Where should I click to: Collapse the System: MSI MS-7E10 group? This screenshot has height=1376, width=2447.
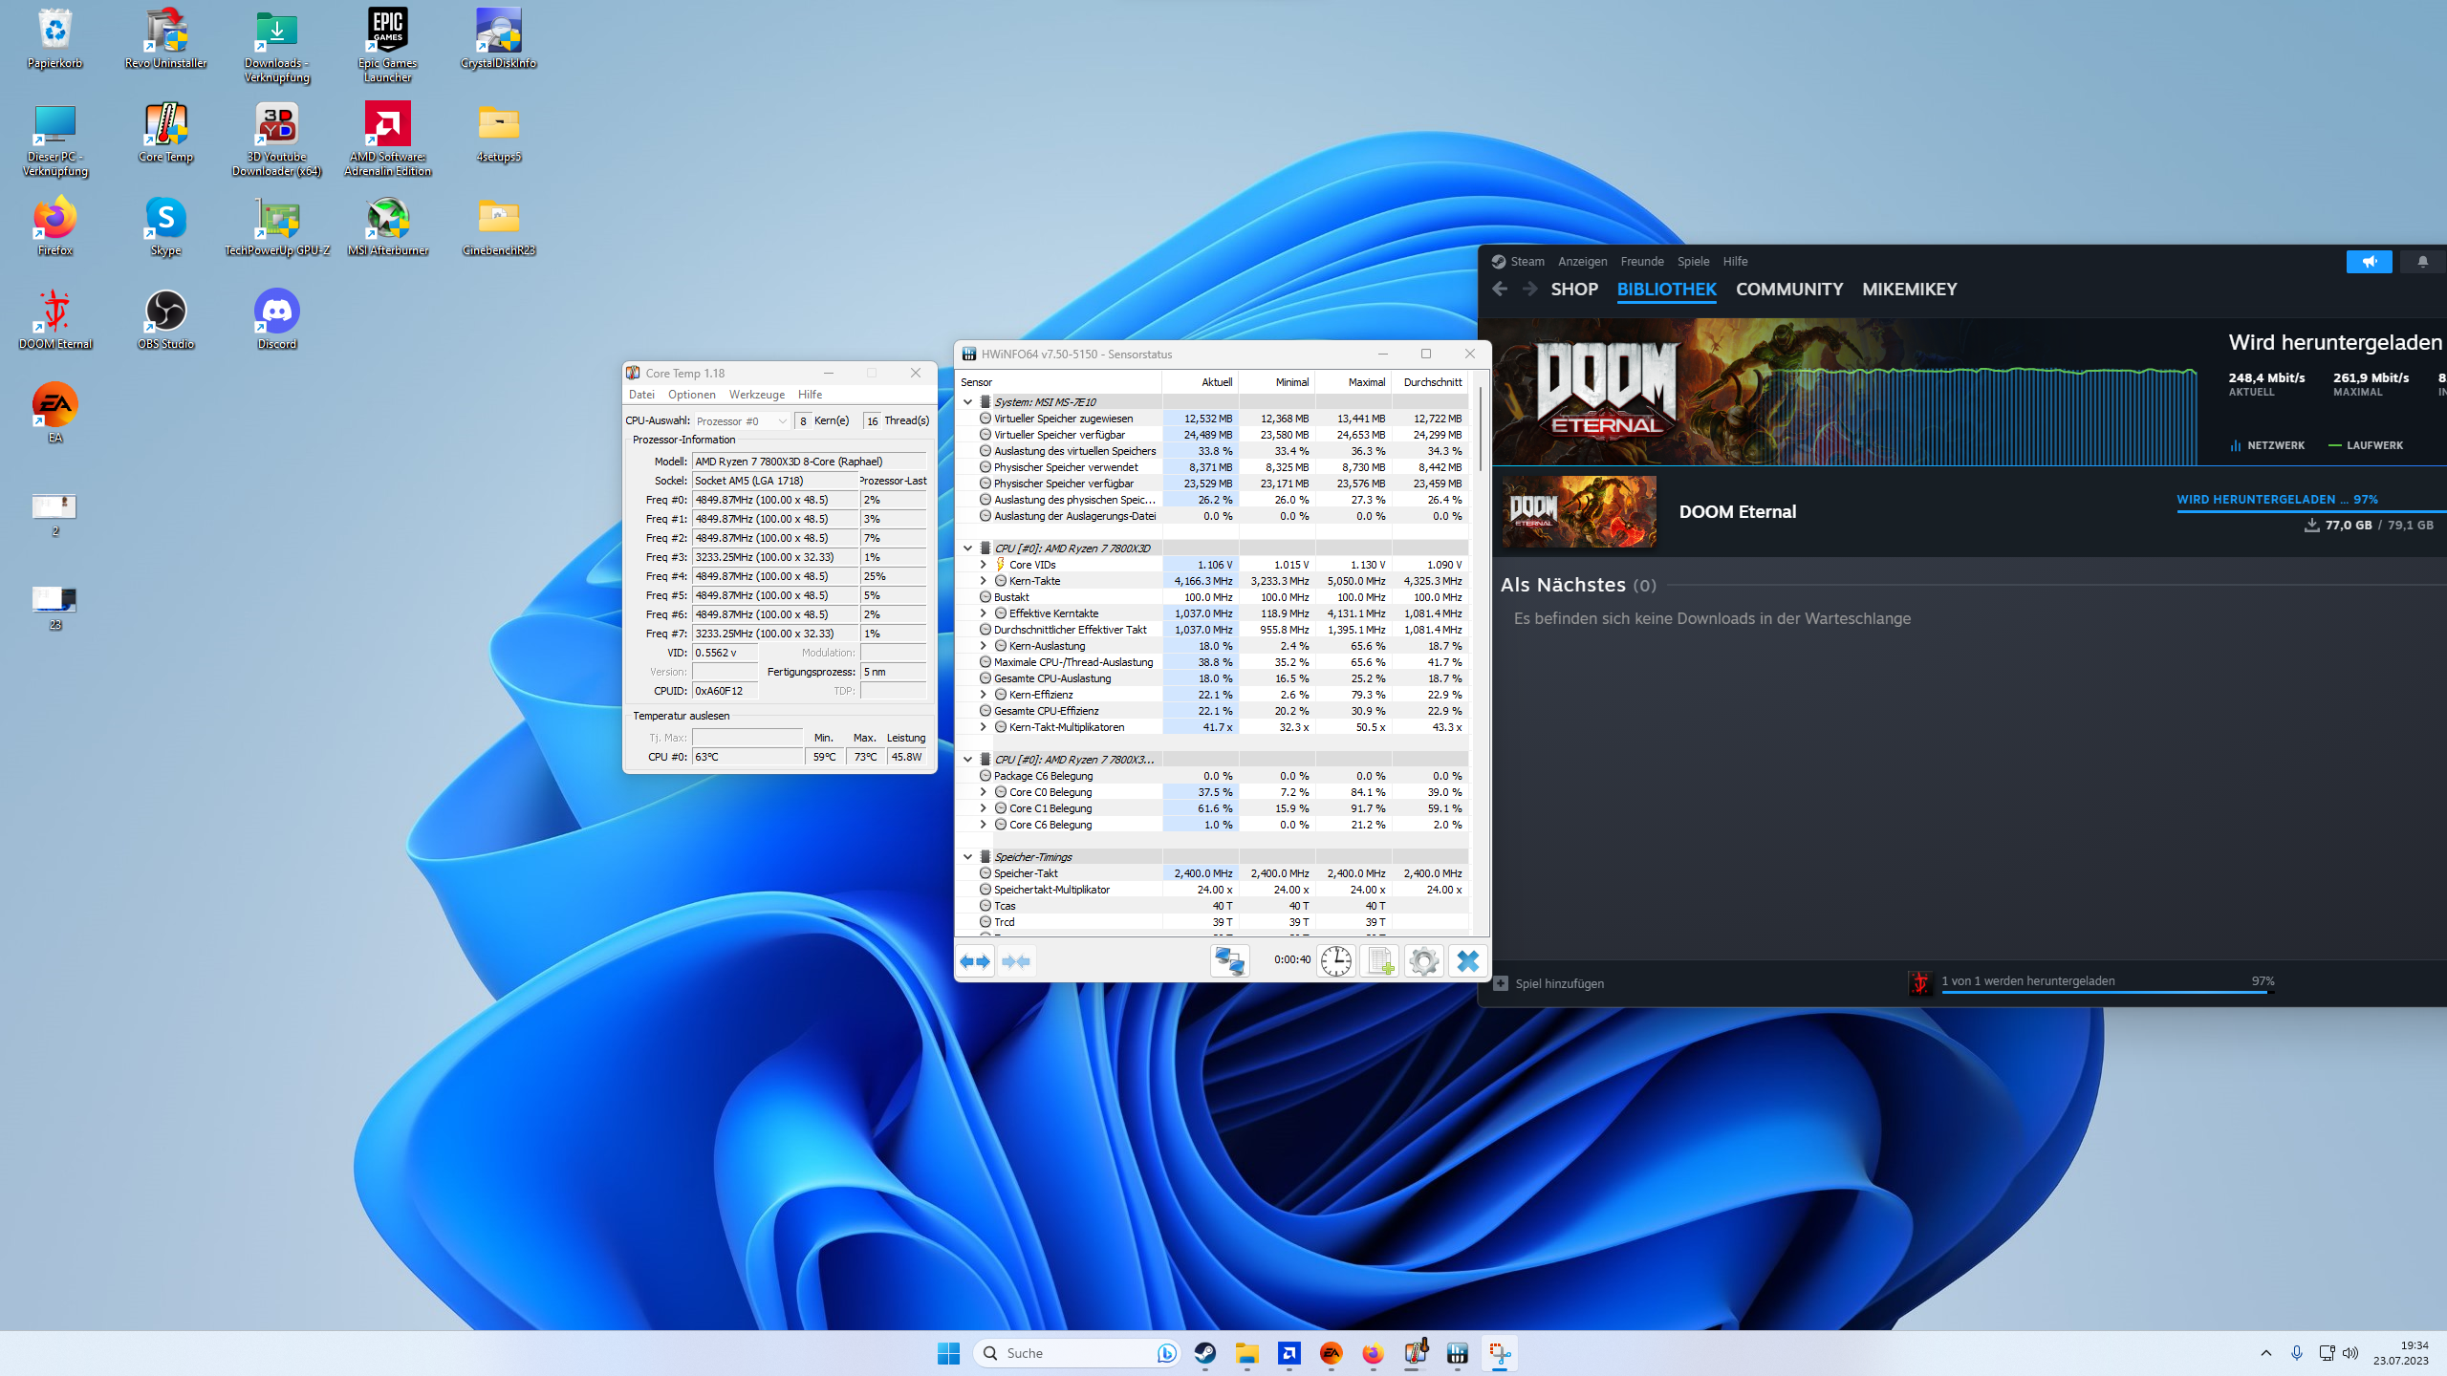click(967, 402)
